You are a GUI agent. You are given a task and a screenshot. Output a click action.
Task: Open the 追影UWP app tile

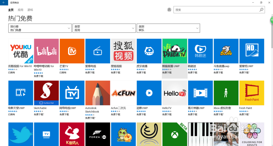[x=149, y=93]
